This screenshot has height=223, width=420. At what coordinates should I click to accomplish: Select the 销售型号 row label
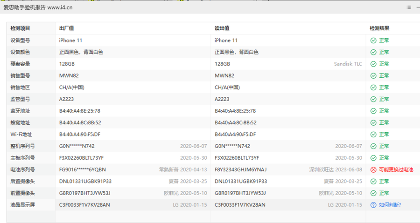click(20, 76)
